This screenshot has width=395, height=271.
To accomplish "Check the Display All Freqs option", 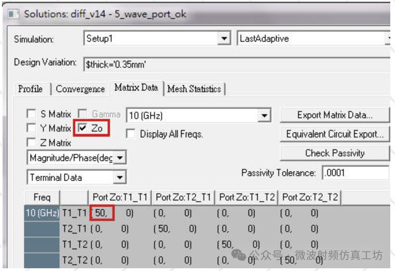I will click(130, 134).
